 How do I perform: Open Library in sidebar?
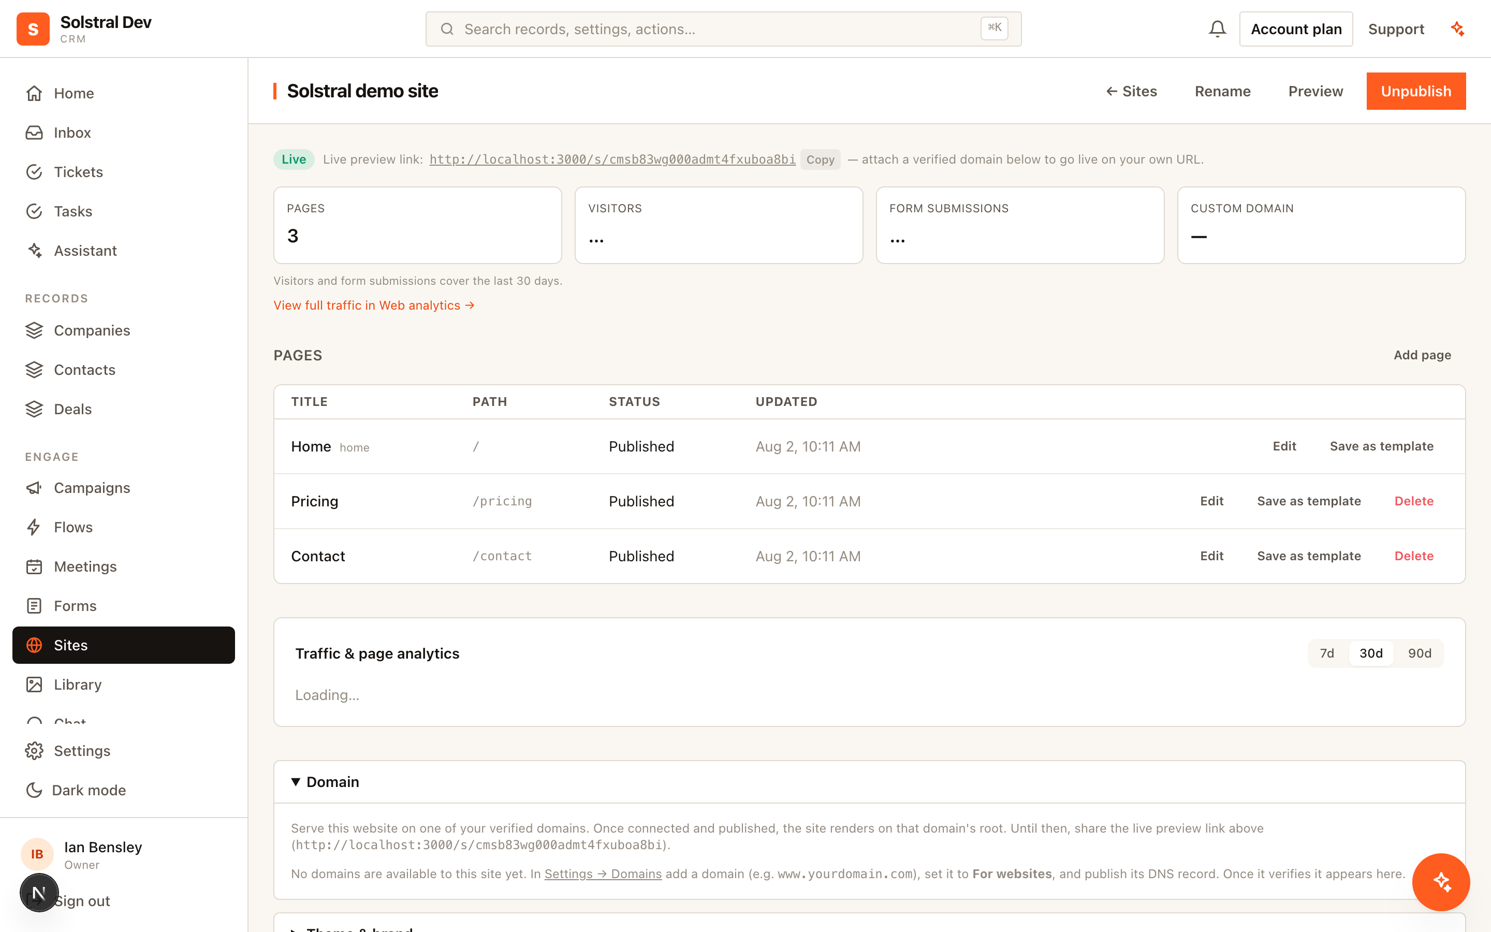pos(123,685)
